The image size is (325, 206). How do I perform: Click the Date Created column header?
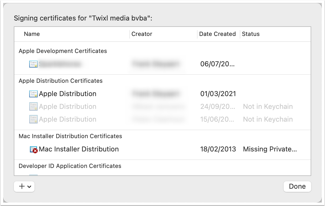pos(217,34)
